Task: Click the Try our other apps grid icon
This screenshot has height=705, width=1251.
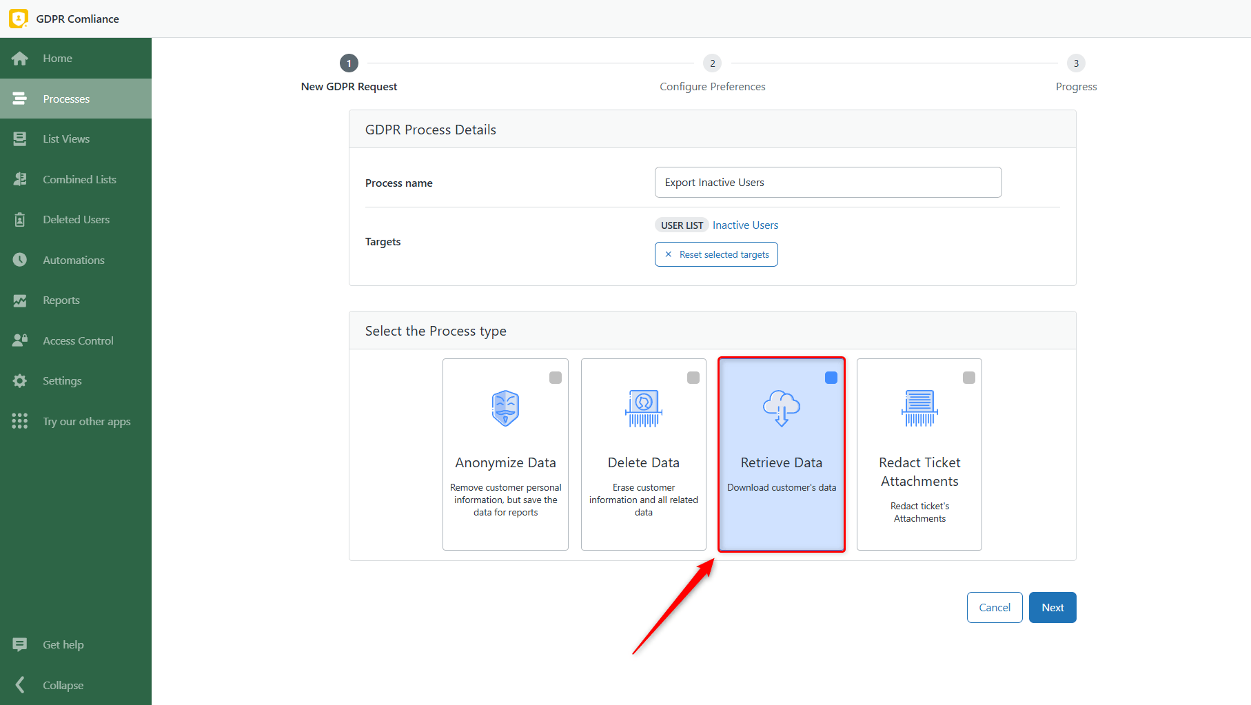Action: tap(20, 421)
